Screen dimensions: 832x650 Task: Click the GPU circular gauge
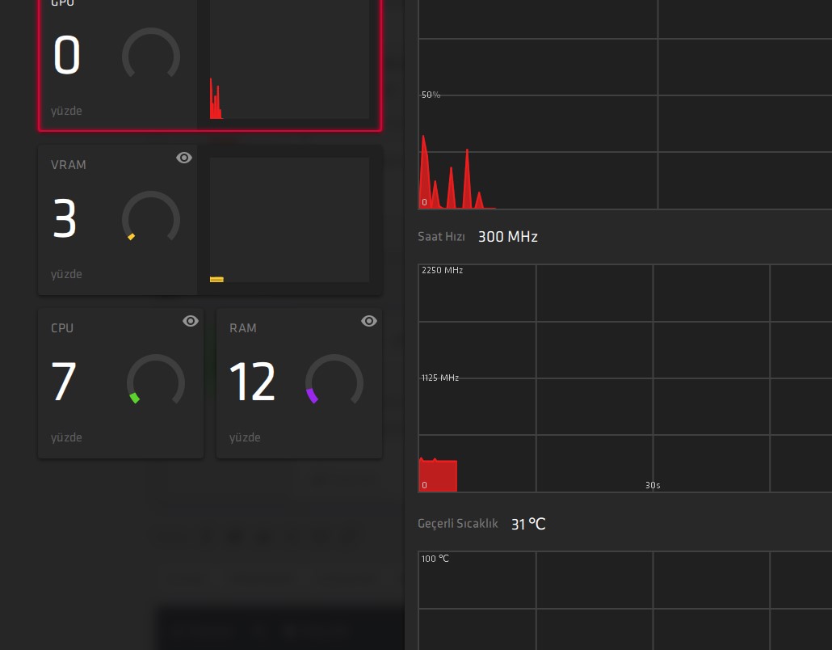point(151,53)
